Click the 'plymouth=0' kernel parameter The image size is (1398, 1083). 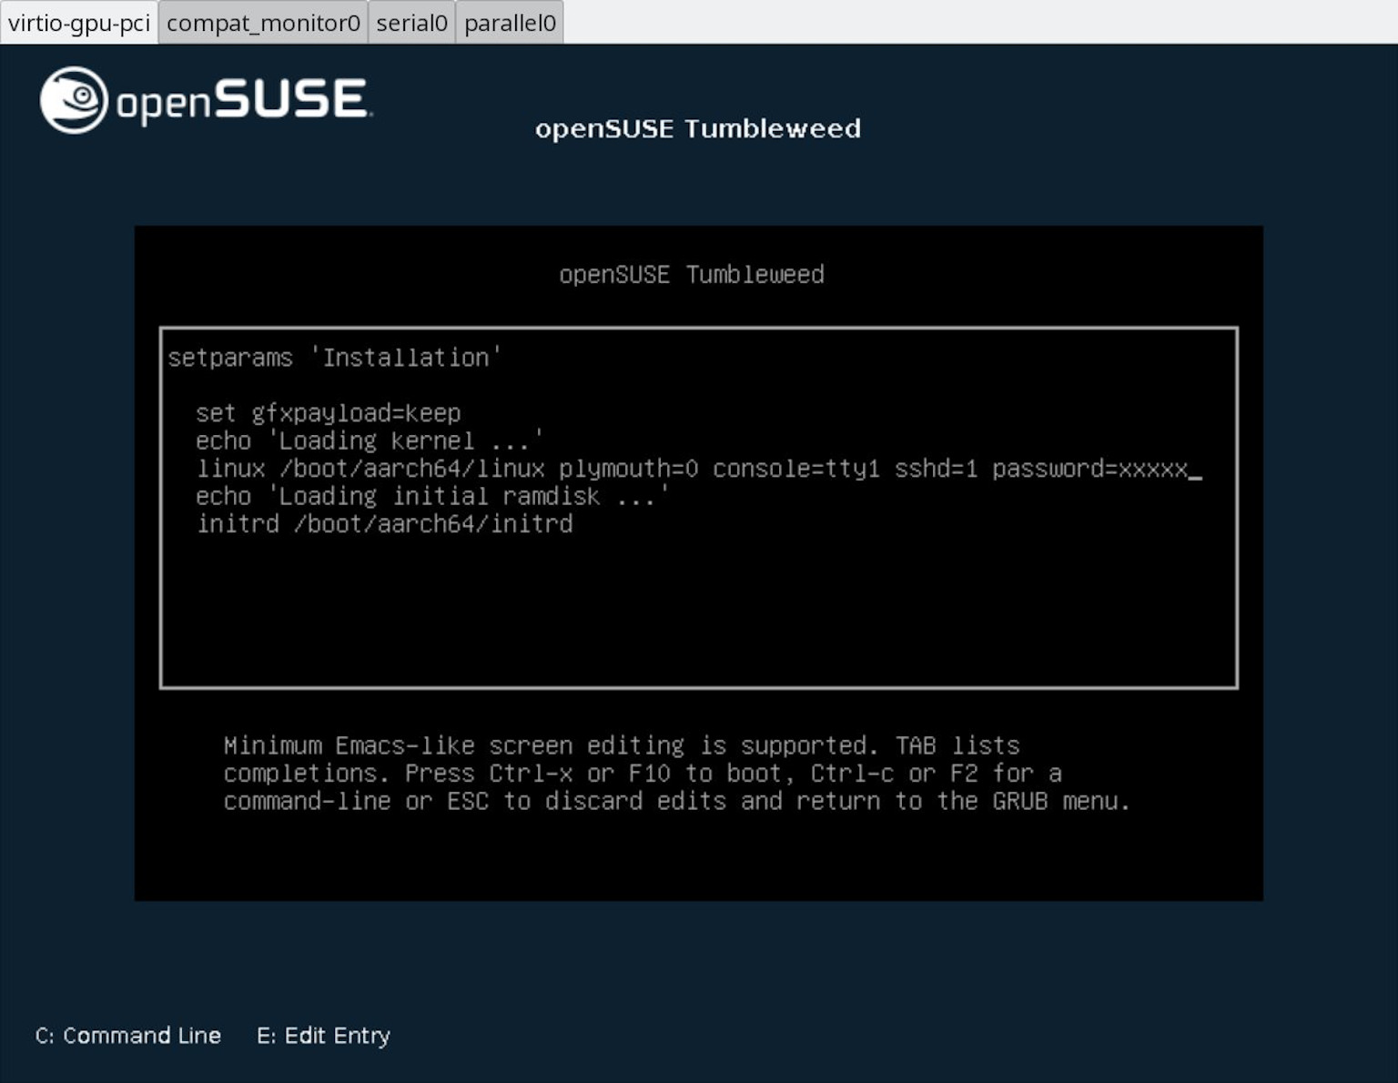pos(629,469)
